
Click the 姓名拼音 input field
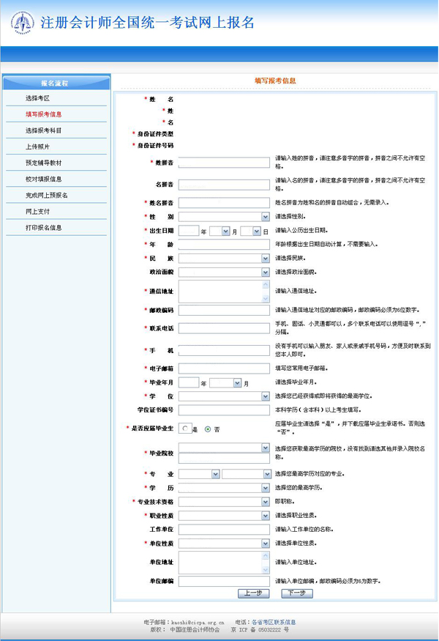click(224, 203)
